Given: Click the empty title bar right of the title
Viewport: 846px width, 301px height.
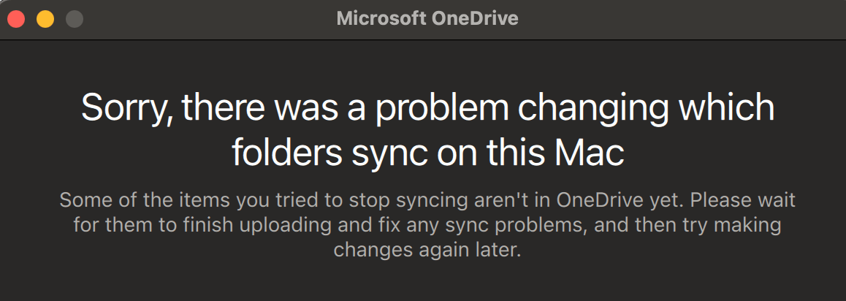Looking at the screenshot, I should (x=680, y=20).
